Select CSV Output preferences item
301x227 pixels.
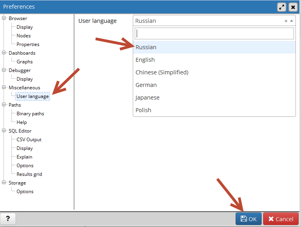point(29,140)
